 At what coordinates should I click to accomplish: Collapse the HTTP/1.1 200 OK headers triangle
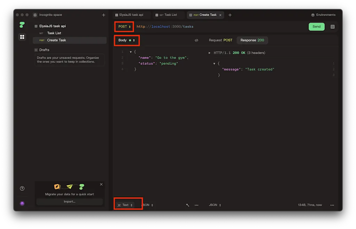pos(209,53)
